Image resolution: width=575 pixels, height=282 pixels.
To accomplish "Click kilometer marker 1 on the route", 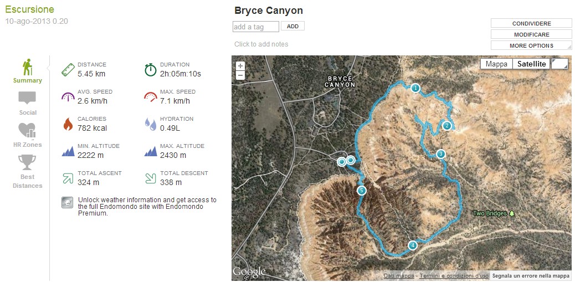I will (415, 88).
